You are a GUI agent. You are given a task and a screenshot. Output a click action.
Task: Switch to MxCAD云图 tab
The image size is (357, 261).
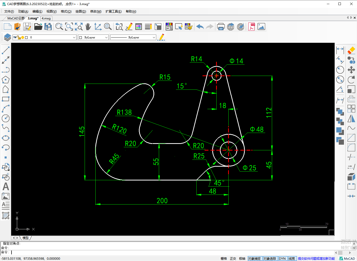point(16,18)
